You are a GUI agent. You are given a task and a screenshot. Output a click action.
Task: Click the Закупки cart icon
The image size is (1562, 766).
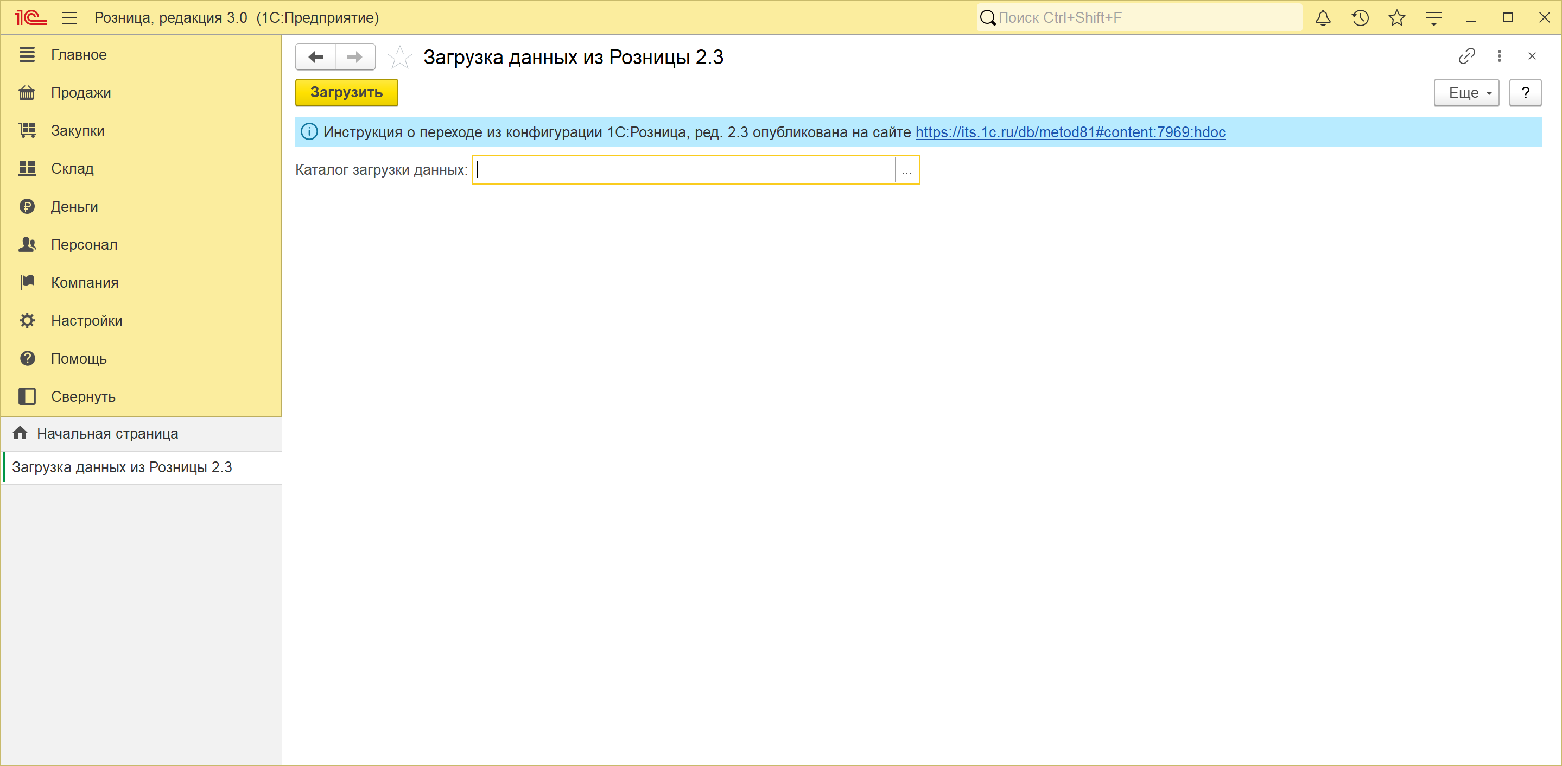[x=27, y=130]
